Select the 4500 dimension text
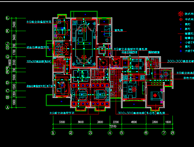 pos(133,122)
